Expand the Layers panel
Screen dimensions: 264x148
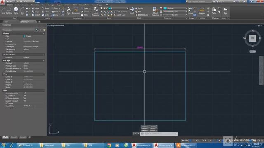[110, 18]
